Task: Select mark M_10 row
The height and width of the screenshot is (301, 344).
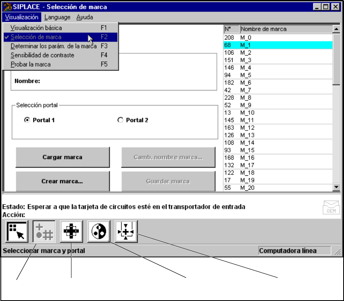Action: (x=278, y=113)
